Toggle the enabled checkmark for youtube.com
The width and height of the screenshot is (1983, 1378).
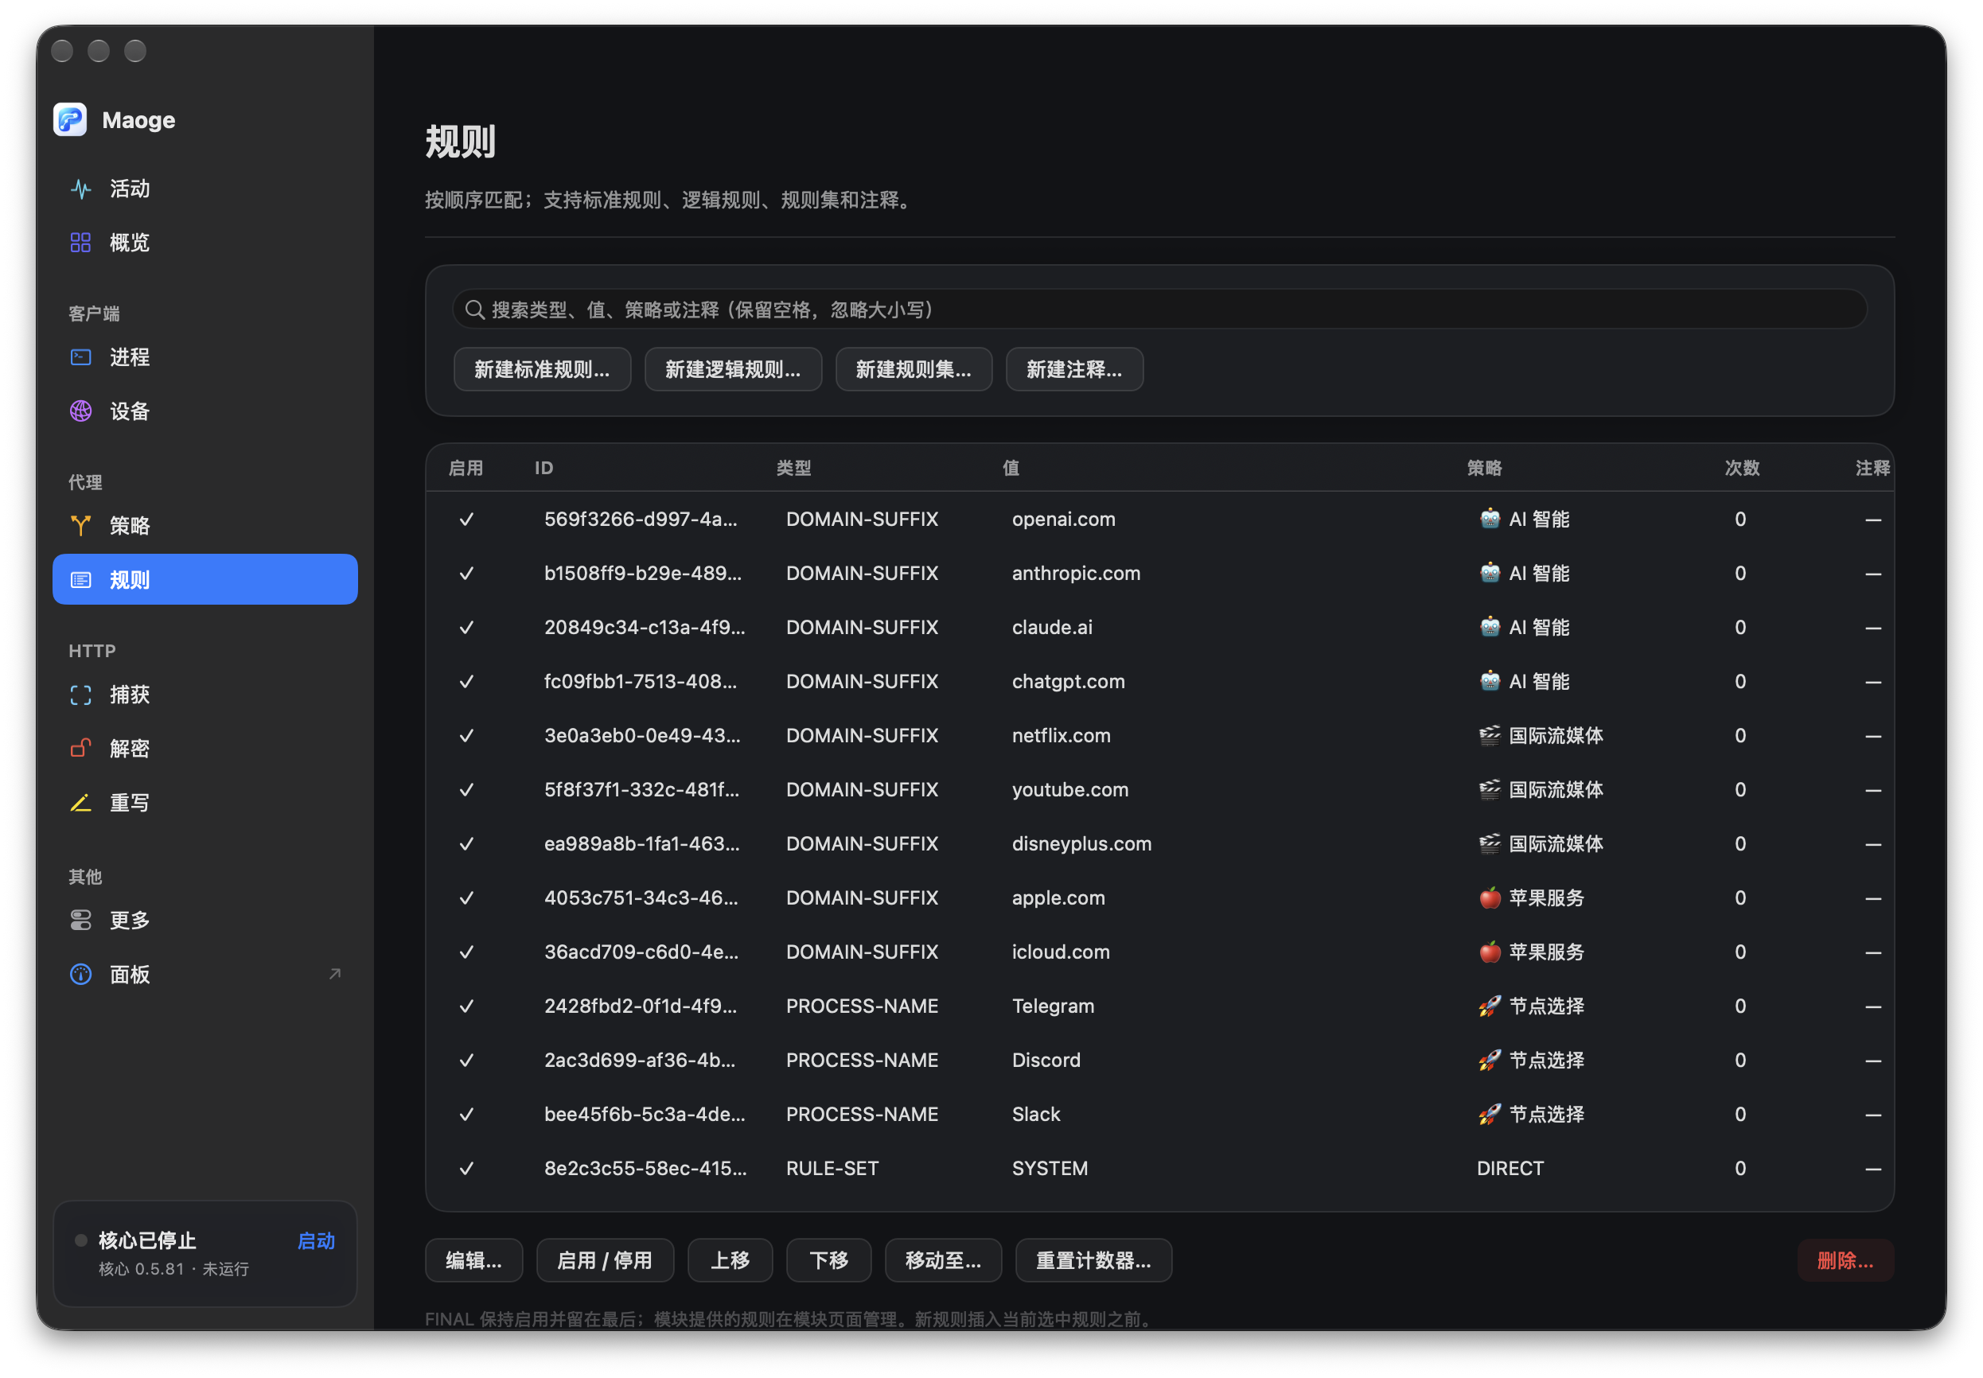(466, 789)
